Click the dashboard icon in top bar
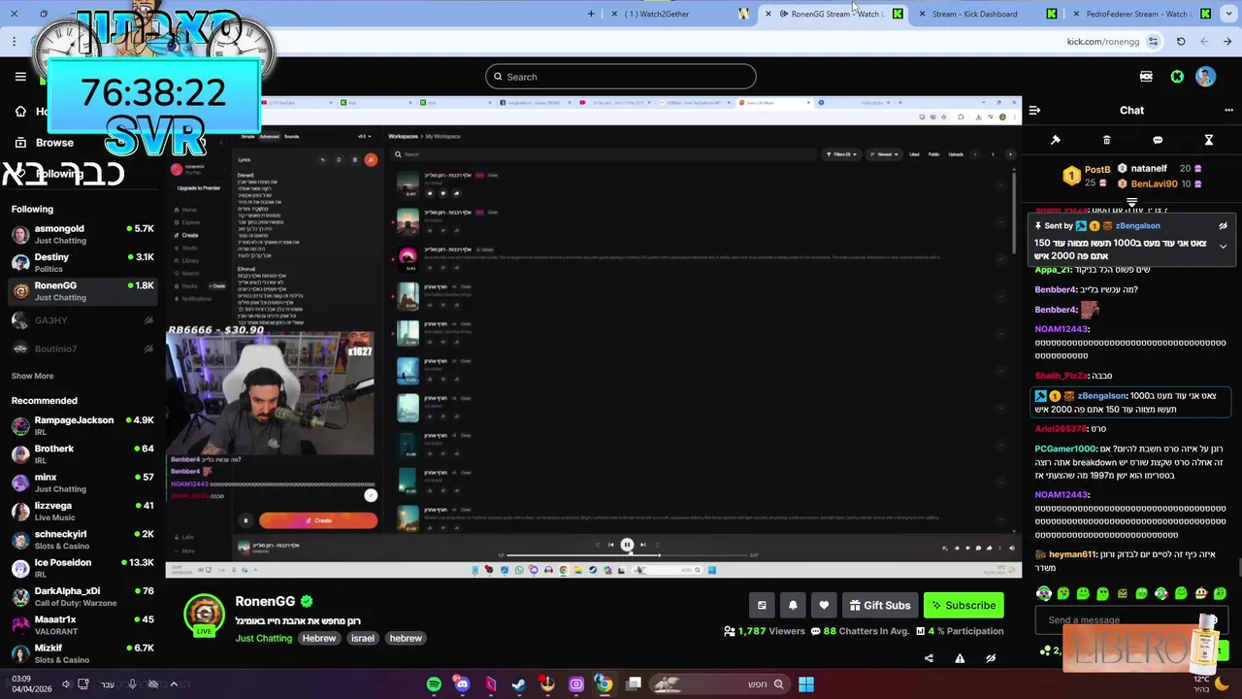This screenshot has width=1242, height=699. point(1146,77)
